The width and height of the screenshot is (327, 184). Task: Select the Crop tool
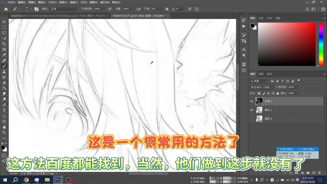click(4, 44)
